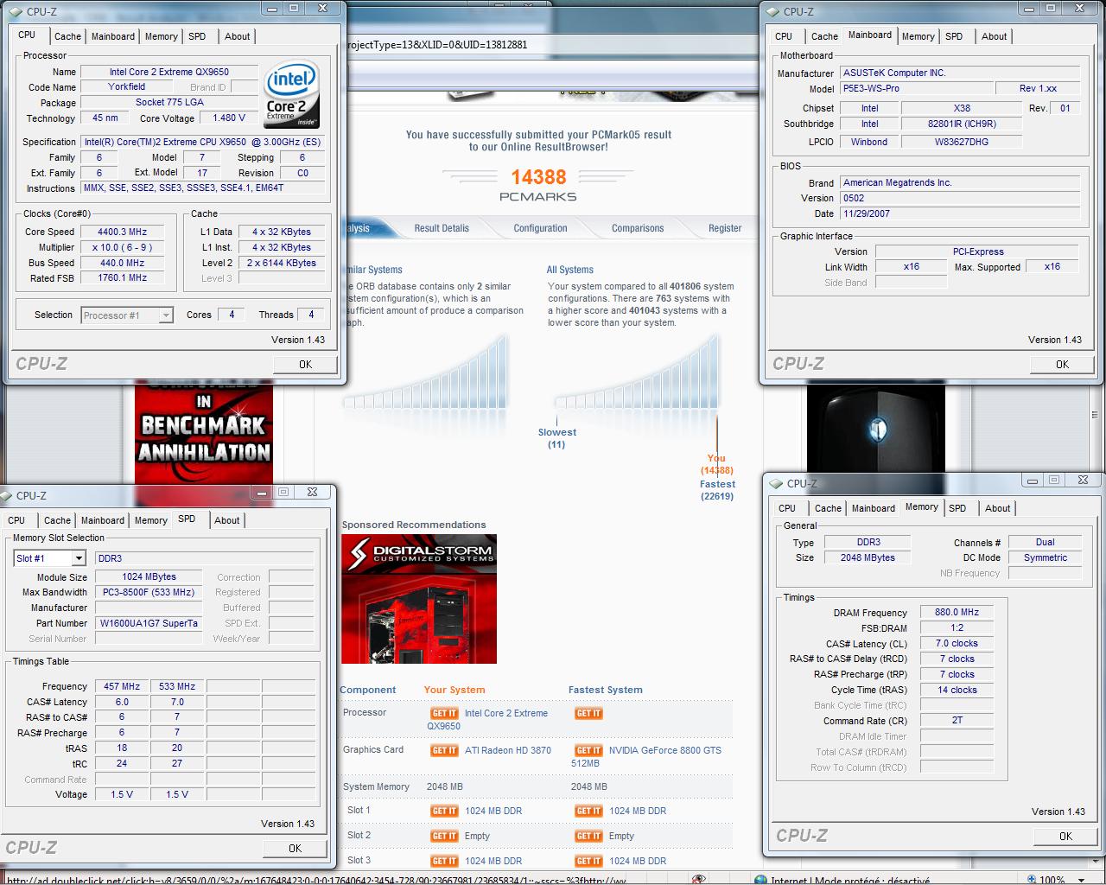
Task: Click GET IT badge beside Fastest System processor
Action: 588,714
